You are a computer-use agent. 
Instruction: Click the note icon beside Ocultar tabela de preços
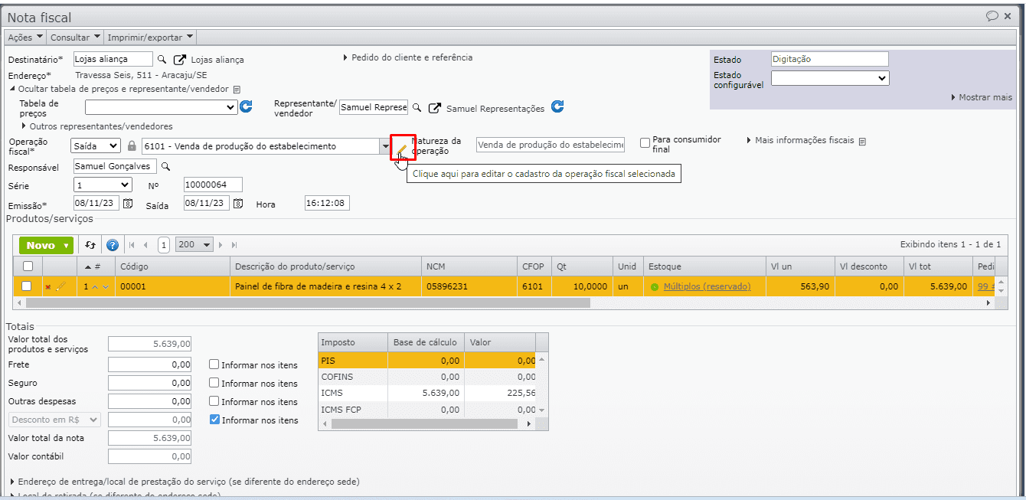click(x=237, y=89)
